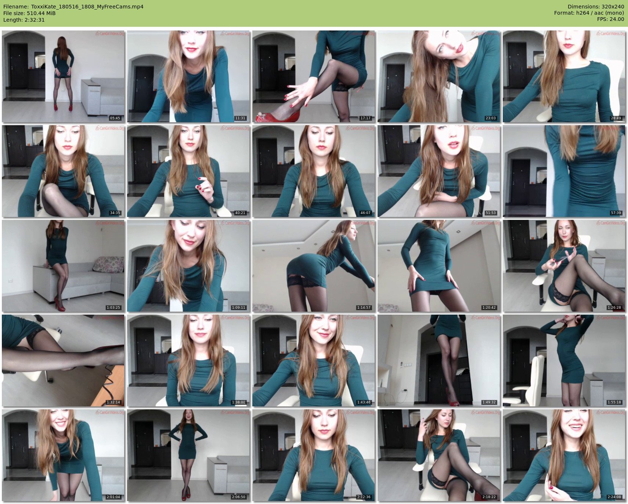This screenshot has height=504, width=628.
Task: Open the full-body frame at 2:06:50
Action: (188, 455)
